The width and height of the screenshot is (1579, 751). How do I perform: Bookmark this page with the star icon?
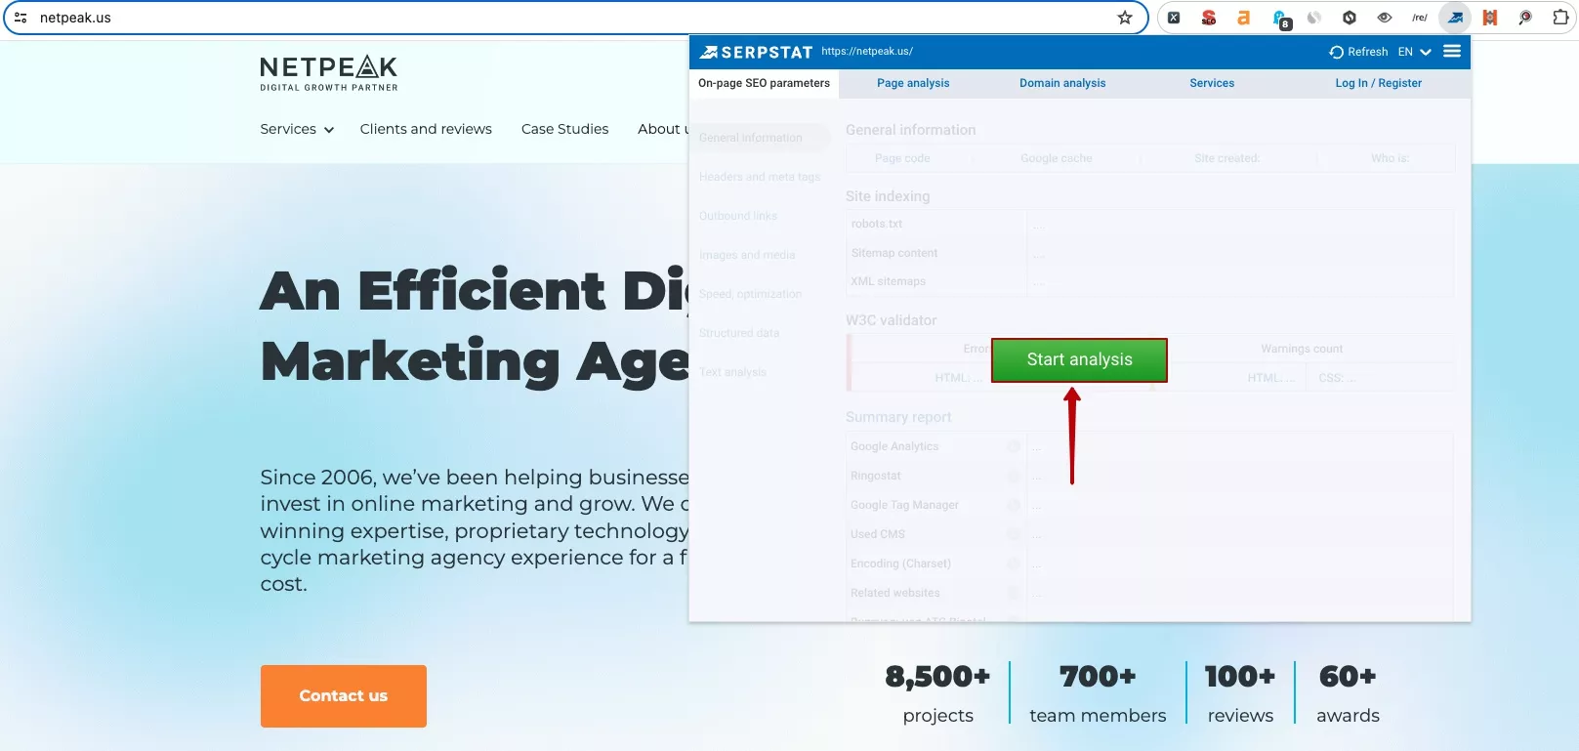click(x=1125, y=18)
